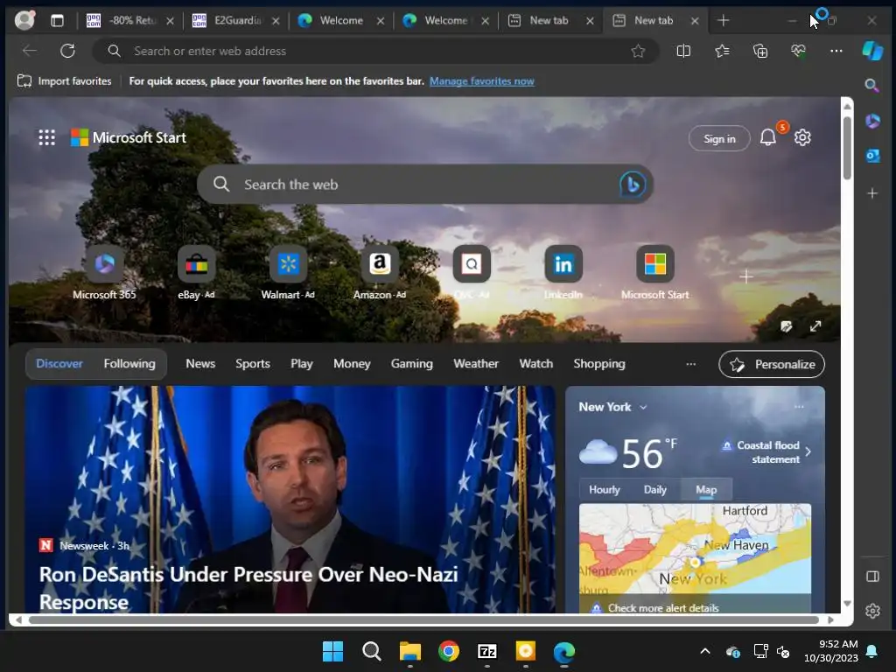896x672 pixels.
Task: Open Collections icon in toolbar
Action: point(760,52)
